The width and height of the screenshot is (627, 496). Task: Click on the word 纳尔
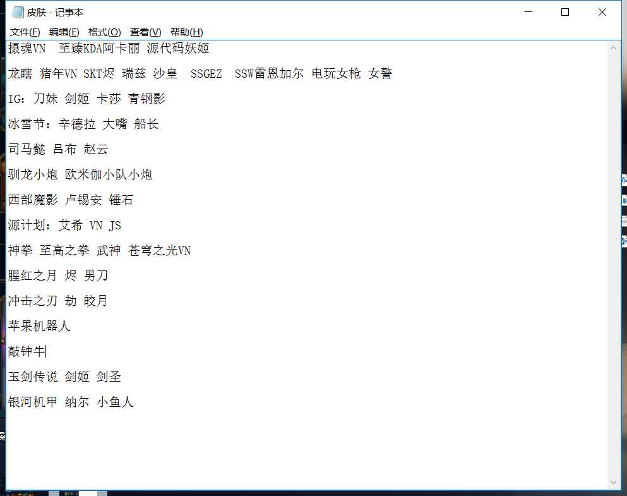[x=77, y=402]
